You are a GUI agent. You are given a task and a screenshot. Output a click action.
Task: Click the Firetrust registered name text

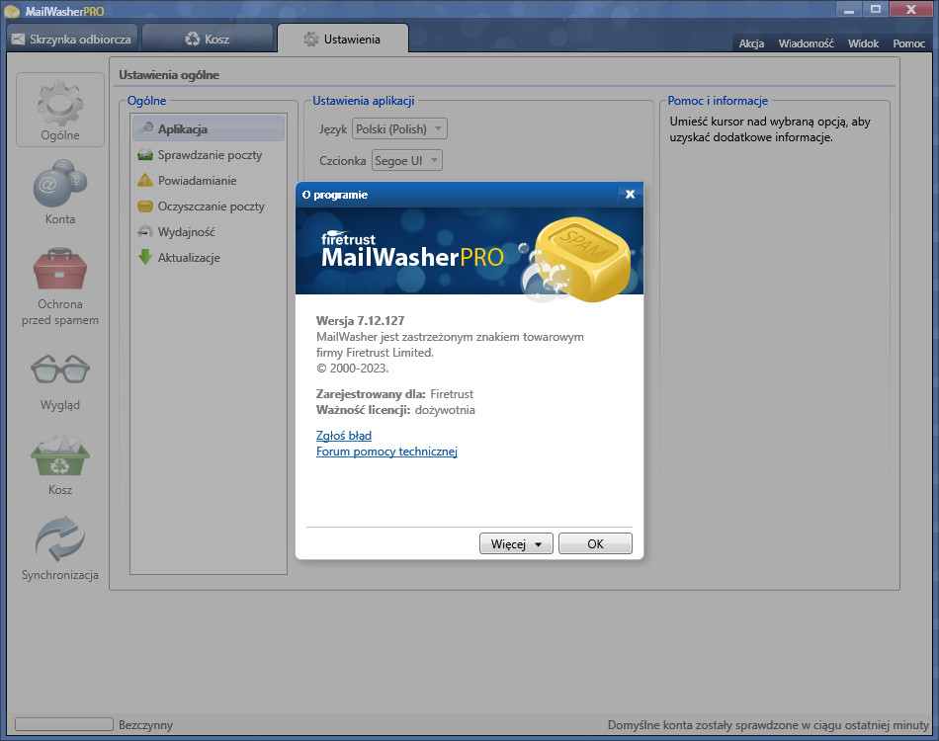coord(452,394)
